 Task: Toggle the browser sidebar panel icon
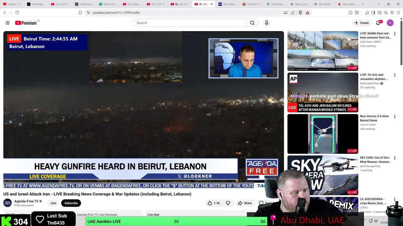(373, 13)
